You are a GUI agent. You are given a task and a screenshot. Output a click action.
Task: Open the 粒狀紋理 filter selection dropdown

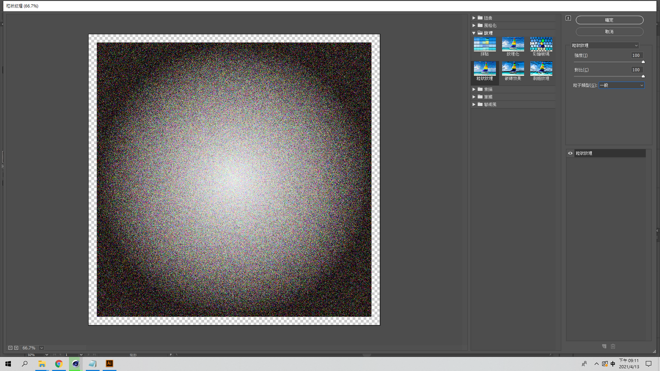tap(604, 46)
